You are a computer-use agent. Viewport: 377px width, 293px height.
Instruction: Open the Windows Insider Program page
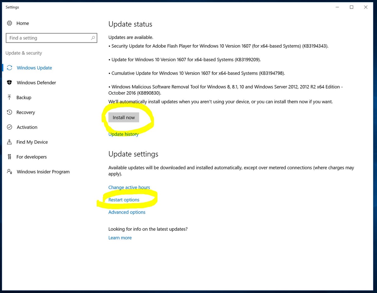pos(43,172)
